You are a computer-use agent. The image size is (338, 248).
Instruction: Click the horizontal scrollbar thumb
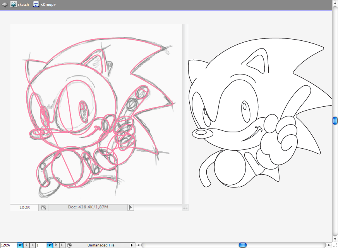243,245
